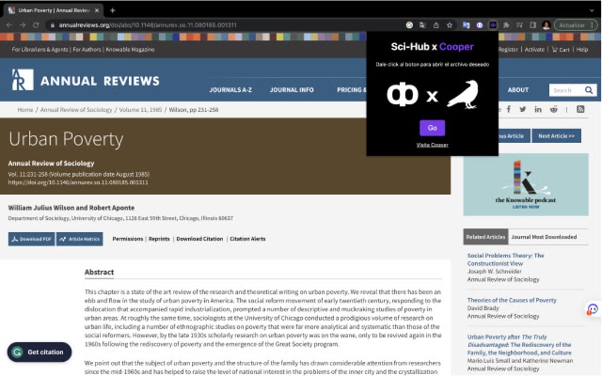602x376 pixels.
Task: Click Download Citation
Action: (x=199, y=239)
